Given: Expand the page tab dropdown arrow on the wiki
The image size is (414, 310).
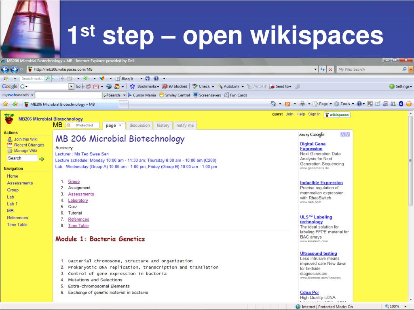Looking at the screenshot, I should click(x=120, y=125).
